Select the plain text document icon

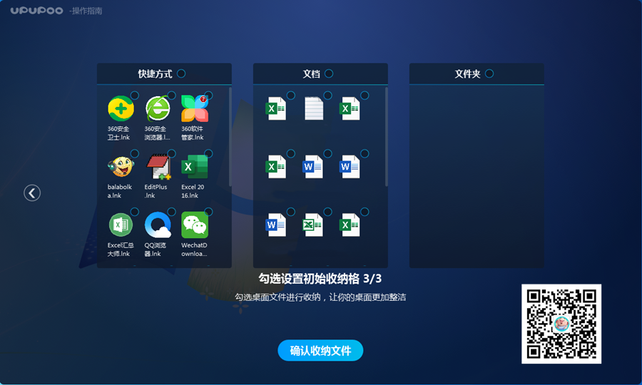(314, 108)
